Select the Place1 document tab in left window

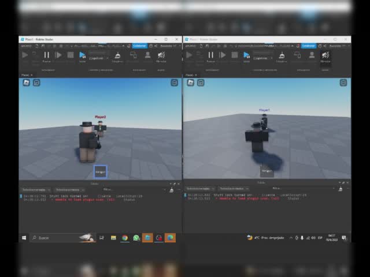click(27, 75)
